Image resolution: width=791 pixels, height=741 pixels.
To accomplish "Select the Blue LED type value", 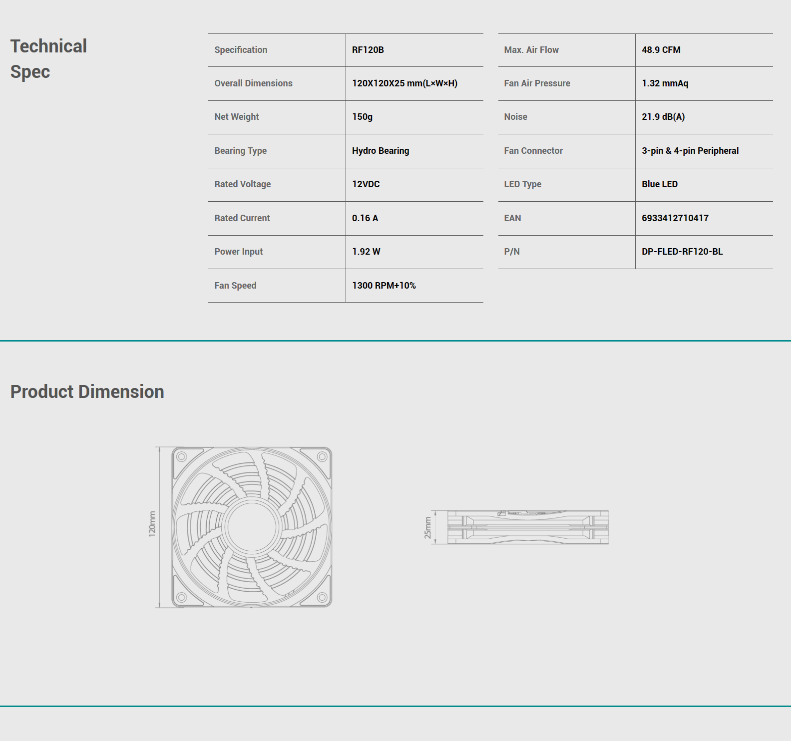I will [659, 184].
